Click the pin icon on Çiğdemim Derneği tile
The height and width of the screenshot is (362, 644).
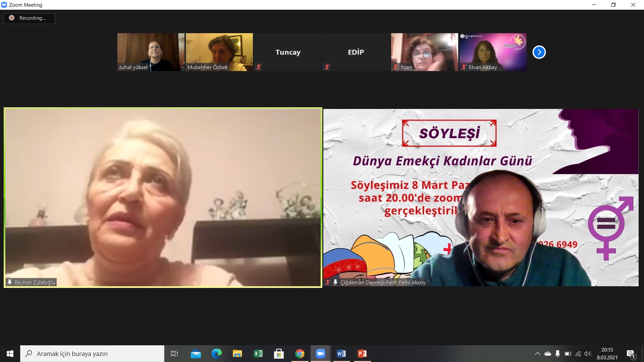tap(335, 282)
